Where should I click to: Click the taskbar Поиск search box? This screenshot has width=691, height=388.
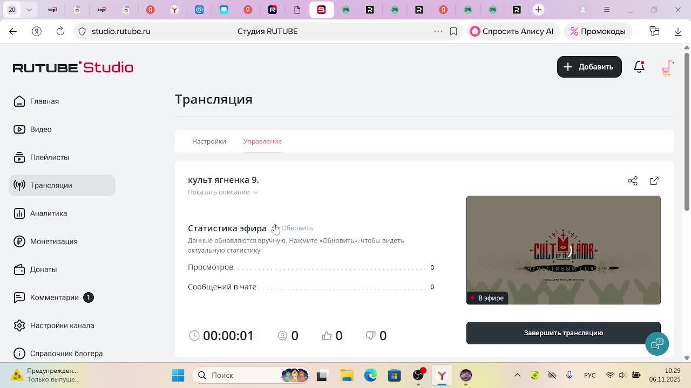(252, 375)
